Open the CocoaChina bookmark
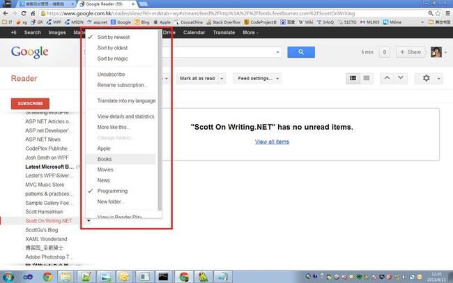 coord(188,22)
